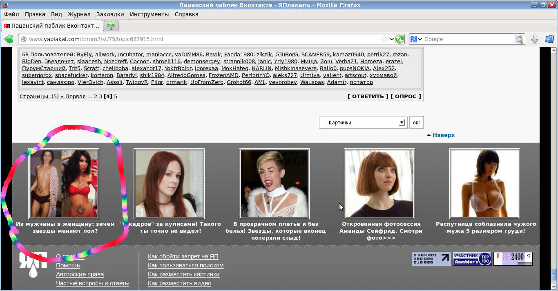Open the Вид menu
This screenshot has height=291, width=558.
coord(56,14)
